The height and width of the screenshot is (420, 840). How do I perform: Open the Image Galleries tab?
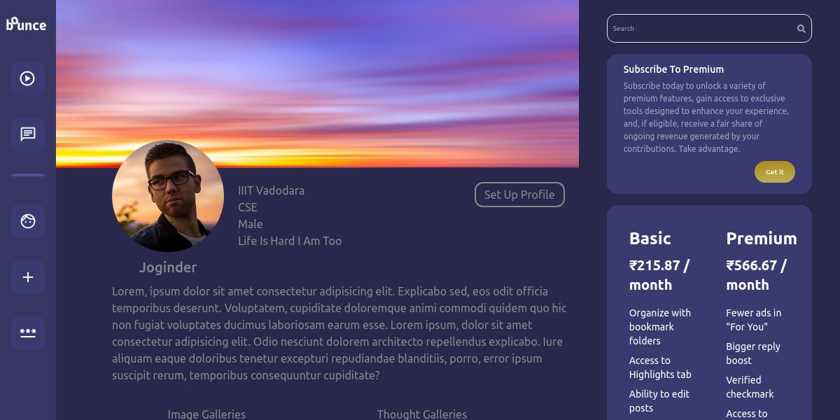pos(206,414)
